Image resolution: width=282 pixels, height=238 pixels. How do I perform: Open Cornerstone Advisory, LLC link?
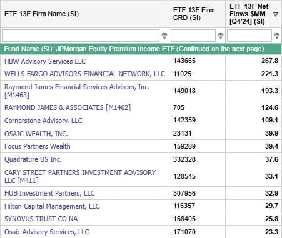coord(43,121)
